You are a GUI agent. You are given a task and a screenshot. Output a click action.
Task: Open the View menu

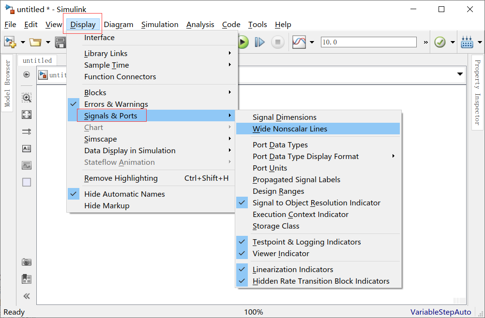point(54,24)
